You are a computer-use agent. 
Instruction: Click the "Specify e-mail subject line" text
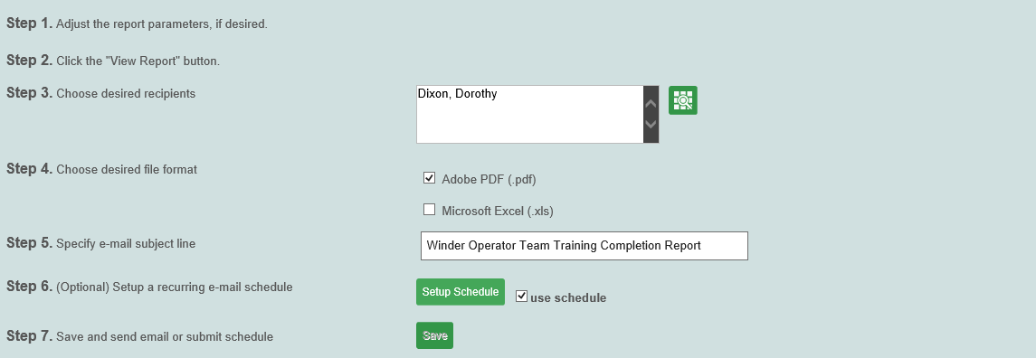click(126, 244)
